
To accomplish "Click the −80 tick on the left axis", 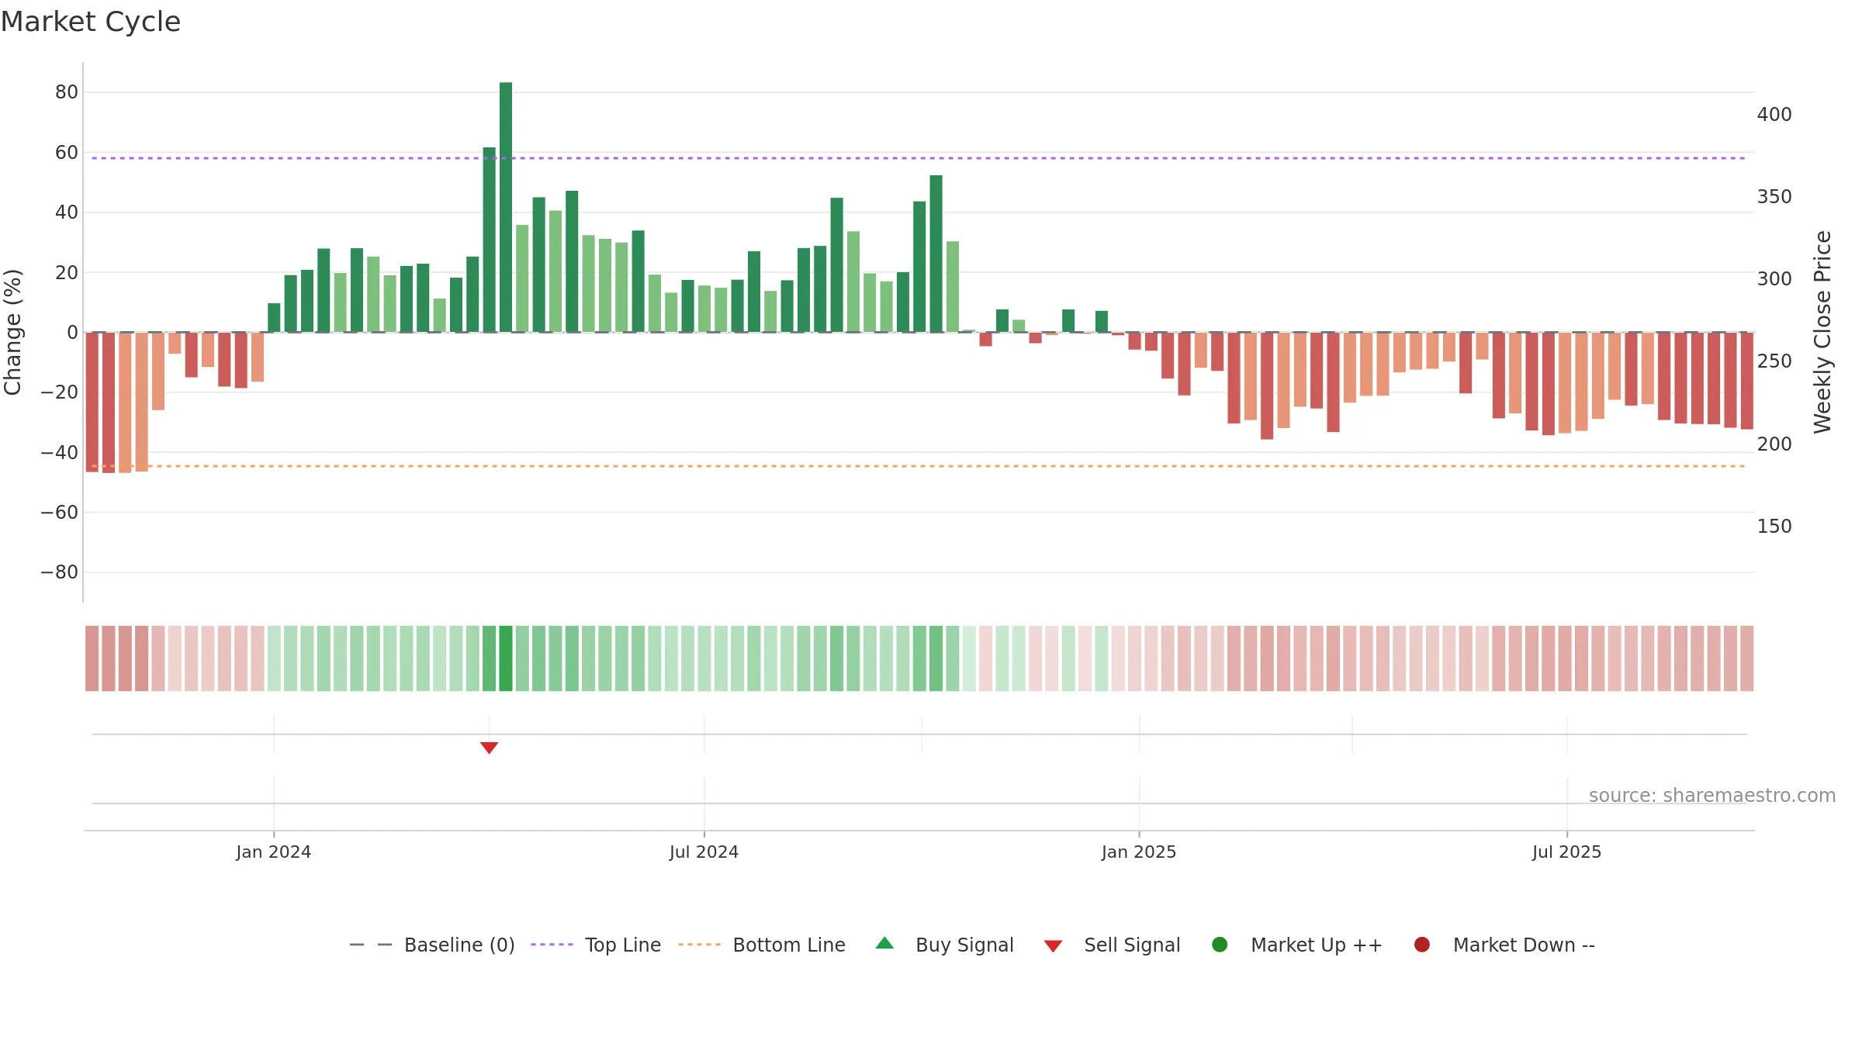I will 60,572.
